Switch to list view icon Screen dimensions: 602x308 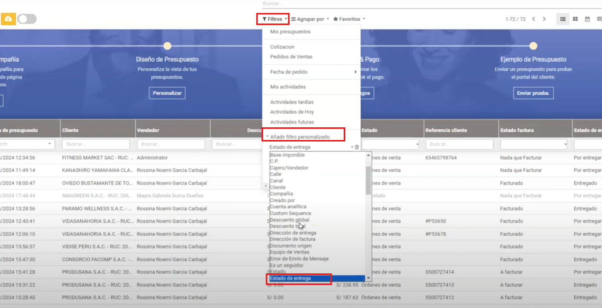pyautogui.click(x=563, y=19)
